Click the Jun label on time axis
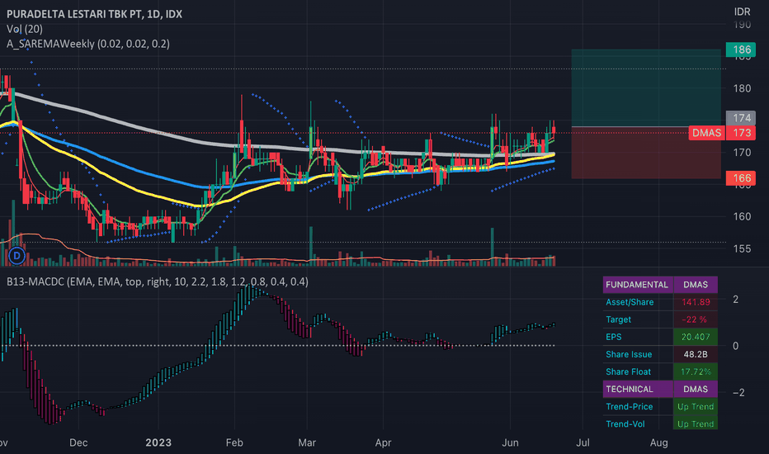This screenshot has width=769, height=454. pyautogui.click(x=510, y=442)
